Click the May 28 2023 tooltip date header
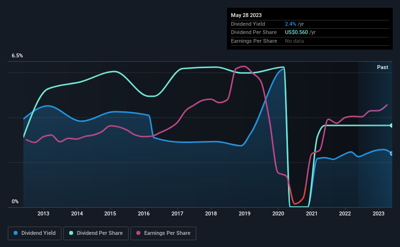This screenshot has height=247, width=400. (x=246, y=15)
